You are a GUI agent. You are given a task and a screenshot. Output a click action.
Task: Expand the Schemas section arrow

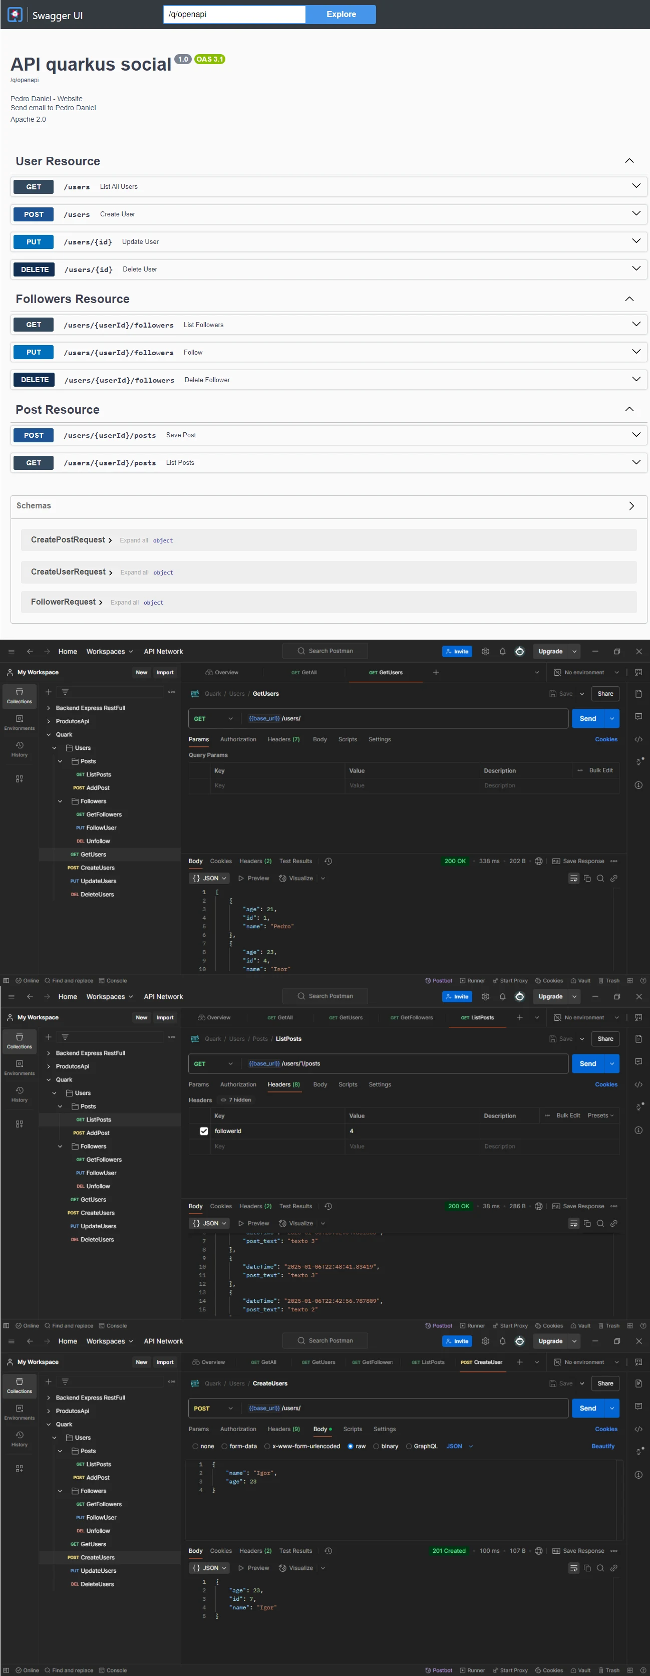coord(630,505)
